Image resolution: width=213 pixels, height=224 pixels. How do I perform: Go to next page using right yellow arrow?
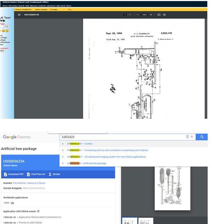tap(7, 31)
